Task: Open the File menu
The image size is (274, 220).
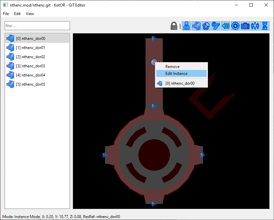Action: click(6, 14)
